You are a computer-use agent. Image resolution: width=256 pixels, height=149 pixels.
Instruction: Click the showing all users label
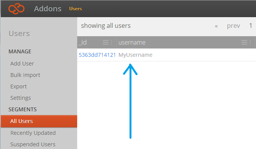106,26
